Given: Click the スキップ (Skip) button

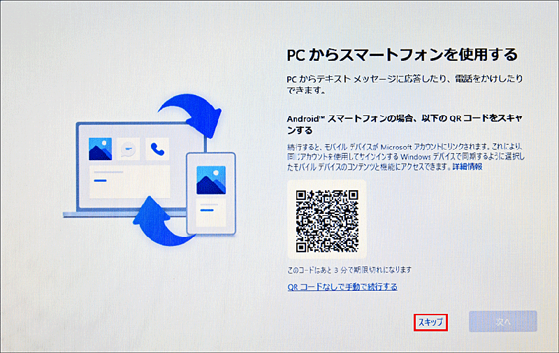Looking at the screenshot, I should pos(430,322).
